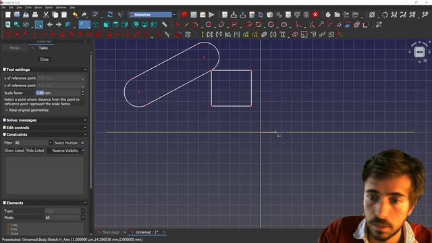Paste using the clipboard icon
The width and height of the screenshot is (432, 243).
pos(64,15)
